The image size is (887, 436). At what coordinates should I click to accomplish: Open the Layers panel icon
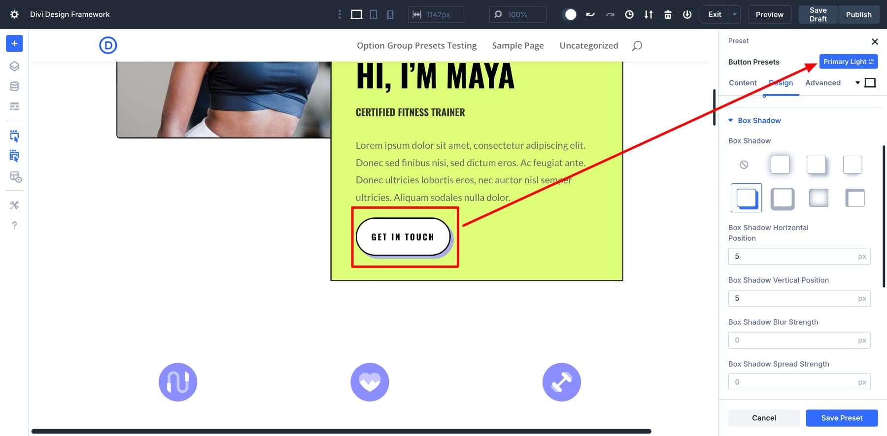[x=14, y=66]
